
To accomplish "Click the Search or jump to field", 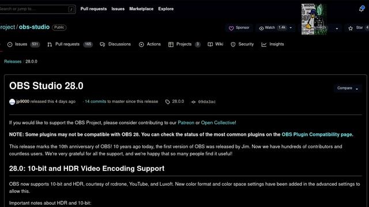I will click(37, 9).
